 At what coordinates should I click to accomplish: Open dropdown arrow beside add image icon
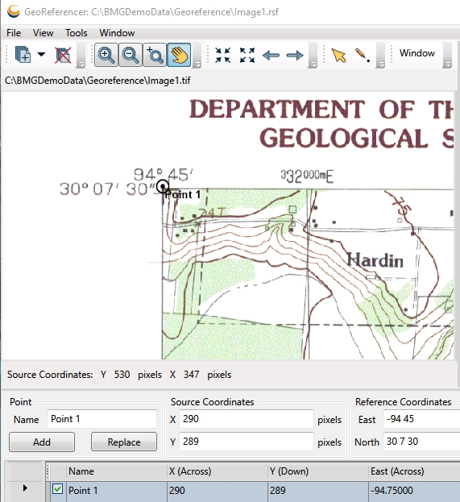[41, 54]
